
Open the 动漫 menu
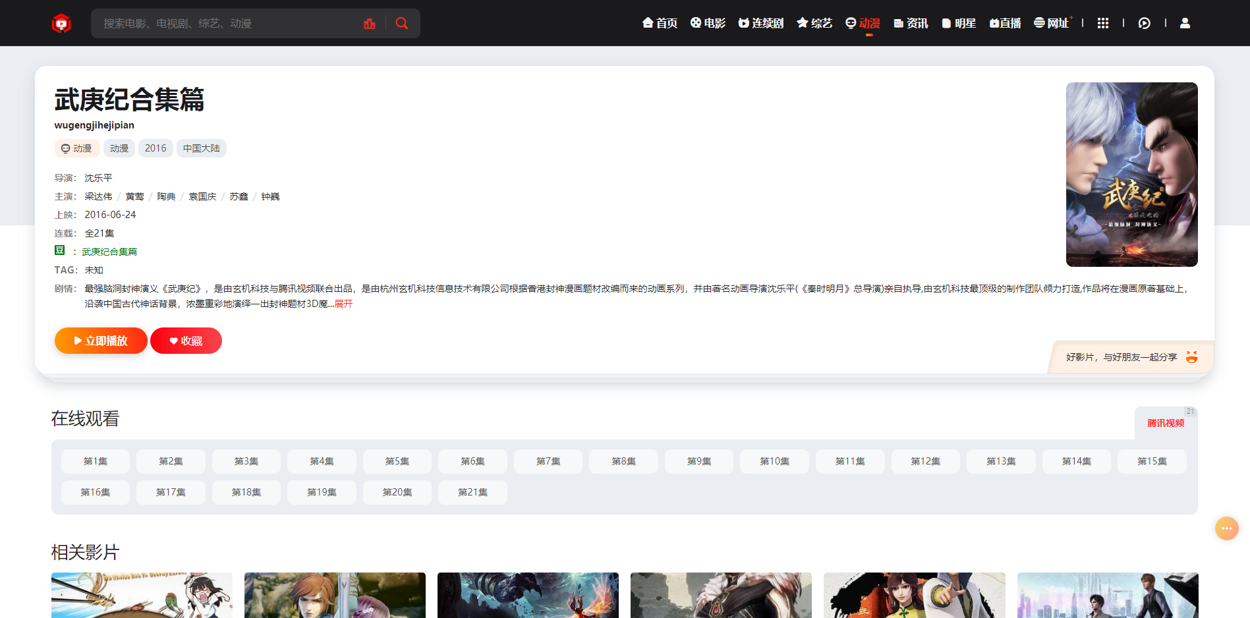click(x=863, y=23)
